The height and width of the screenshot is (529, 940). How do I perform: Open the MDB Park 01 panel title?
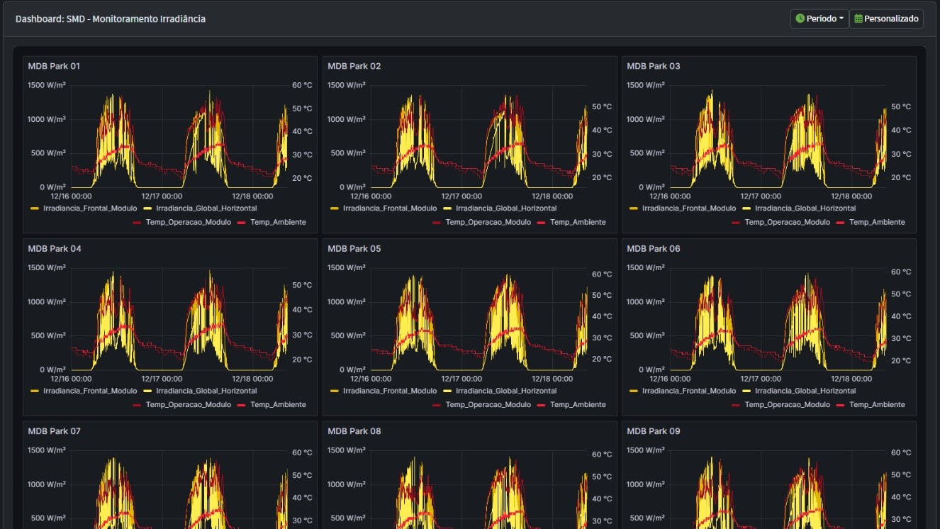coord(54,66)
